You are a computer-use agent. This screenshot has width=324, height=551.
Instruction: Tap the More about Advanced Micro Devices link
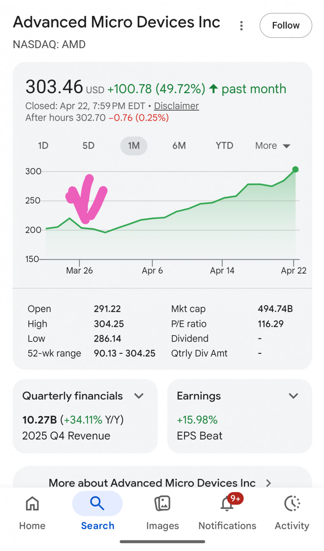pos(152,483)
